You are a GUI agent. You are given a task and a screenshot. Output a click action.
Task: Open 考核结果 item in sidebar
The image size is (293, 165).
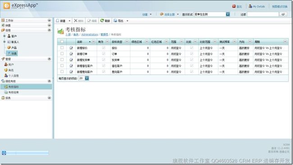pos(11,92)
